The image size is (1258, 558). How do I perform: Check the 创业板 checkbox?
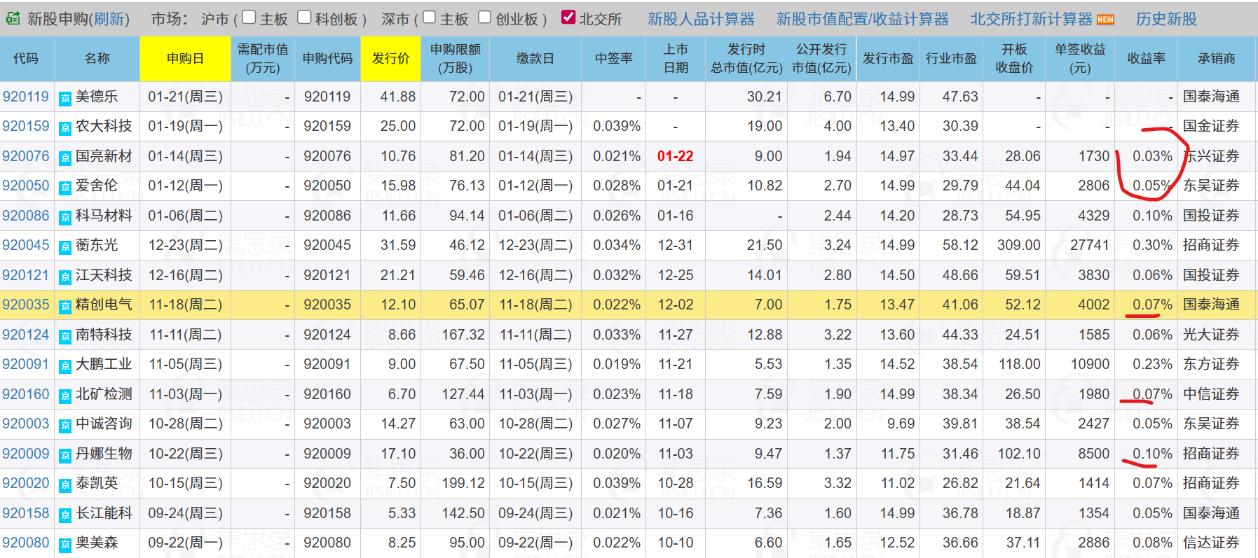pos(484,18)
